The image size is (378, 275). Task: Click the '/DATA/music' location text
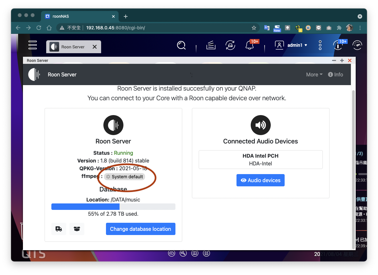tap(125, 200)
